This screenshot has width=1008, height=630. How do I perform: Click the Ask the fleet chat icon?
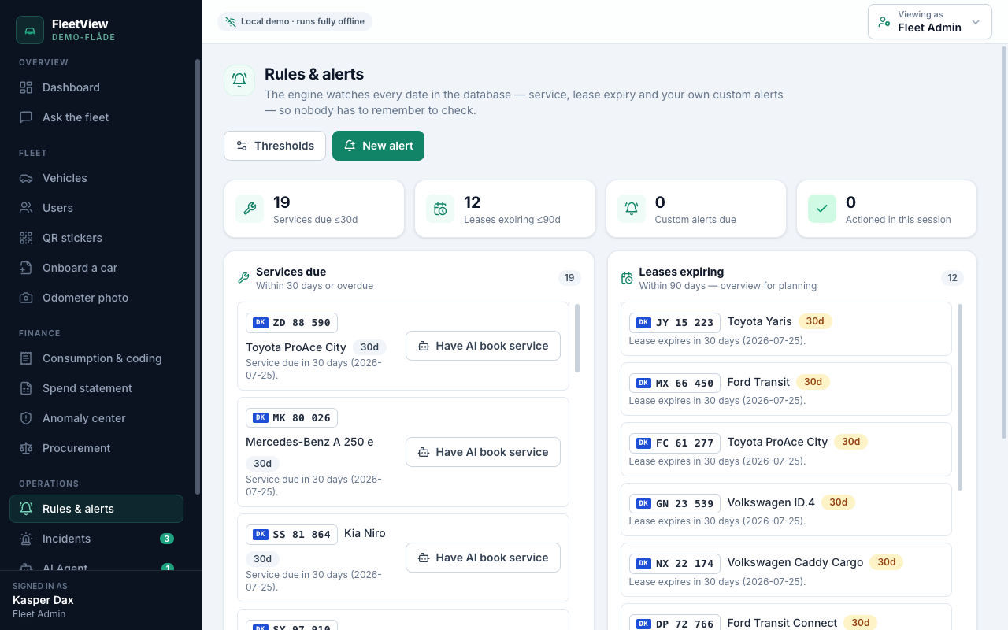point(27,117)
